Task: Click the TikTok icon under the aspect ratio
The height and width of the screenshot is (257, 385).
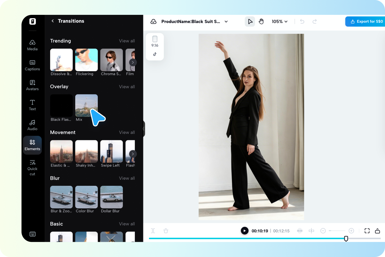Action: (x=155, y=54)
